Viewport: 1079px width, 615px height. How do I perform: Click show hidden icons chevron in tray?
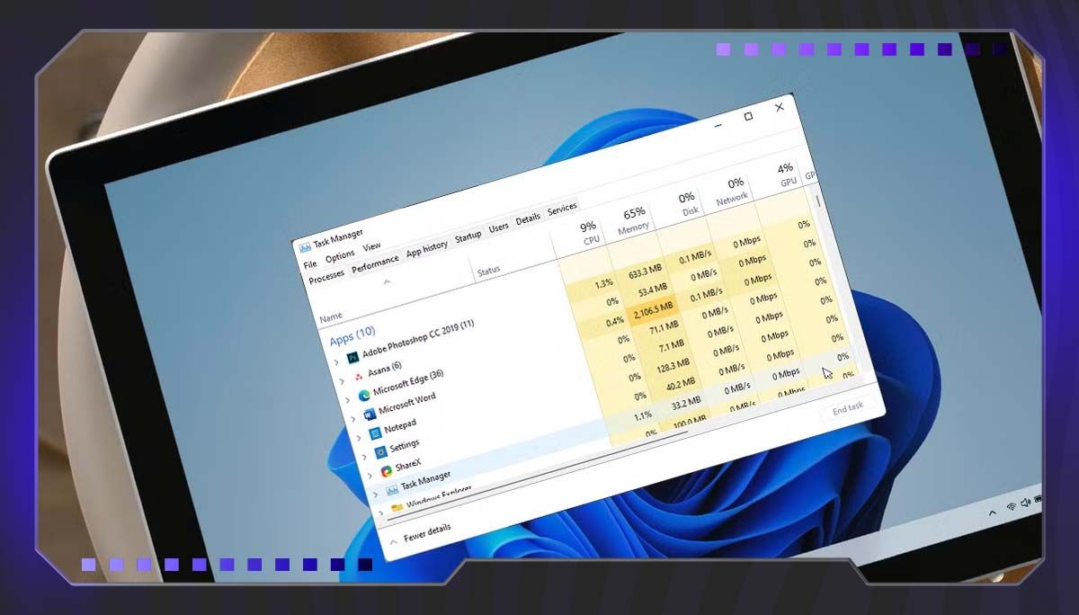(x=993, y=512)
